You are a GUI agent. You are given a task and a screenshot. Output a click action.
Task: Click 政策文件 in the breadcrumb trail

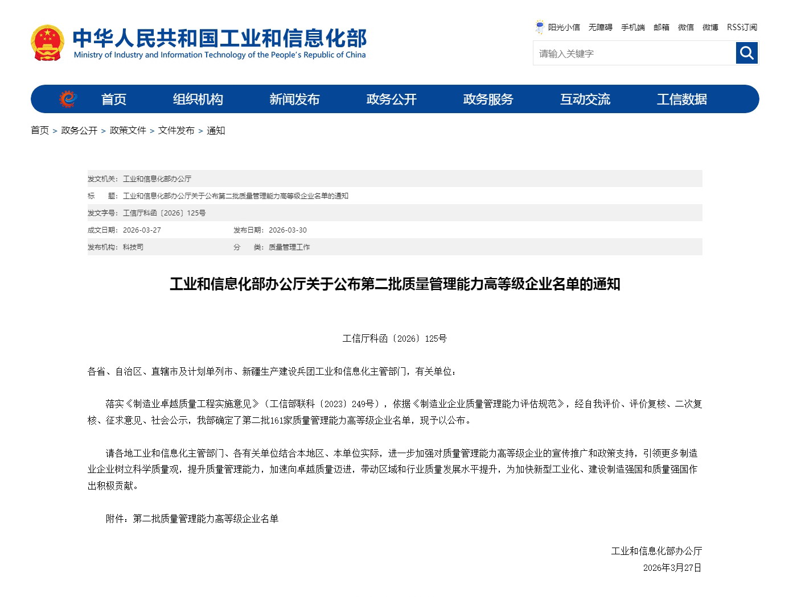coord(128,130)
